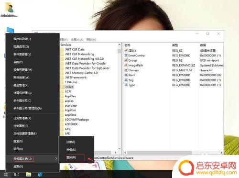The width and height of the screenshot is (239, 178).
Task: Select 关机(U) in the submenu
Action: (x=76, y=150)
